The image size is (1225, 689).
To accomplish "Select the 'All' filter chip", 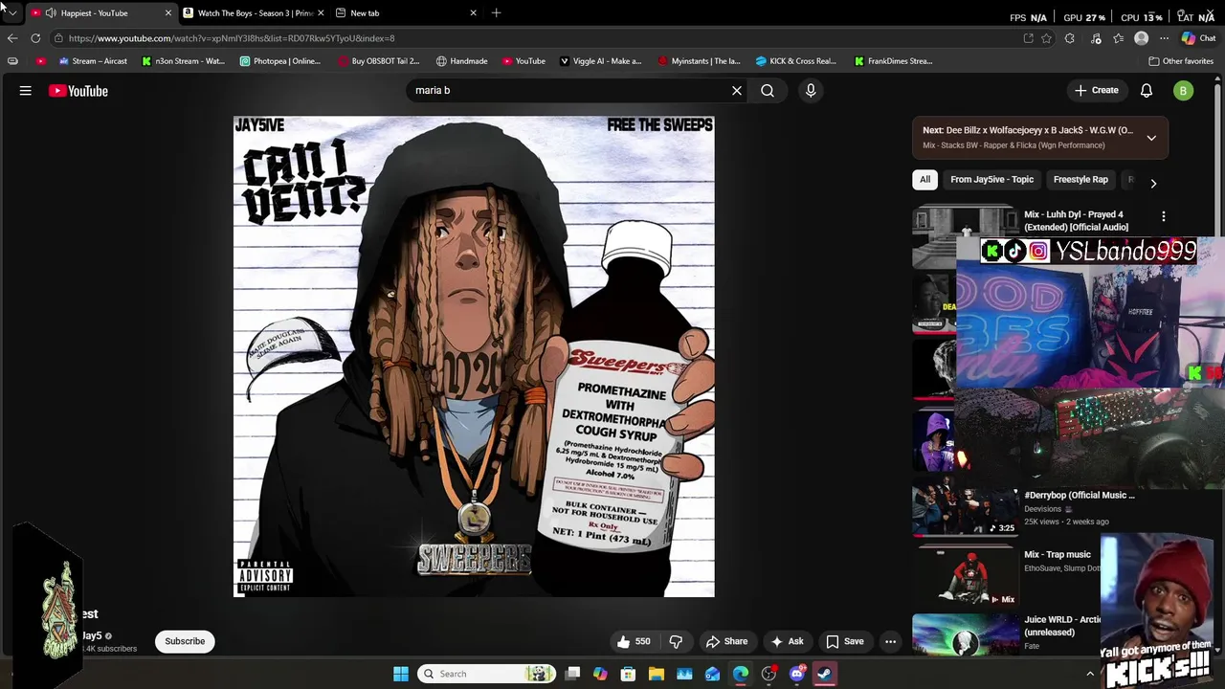I will click(925, 180).
